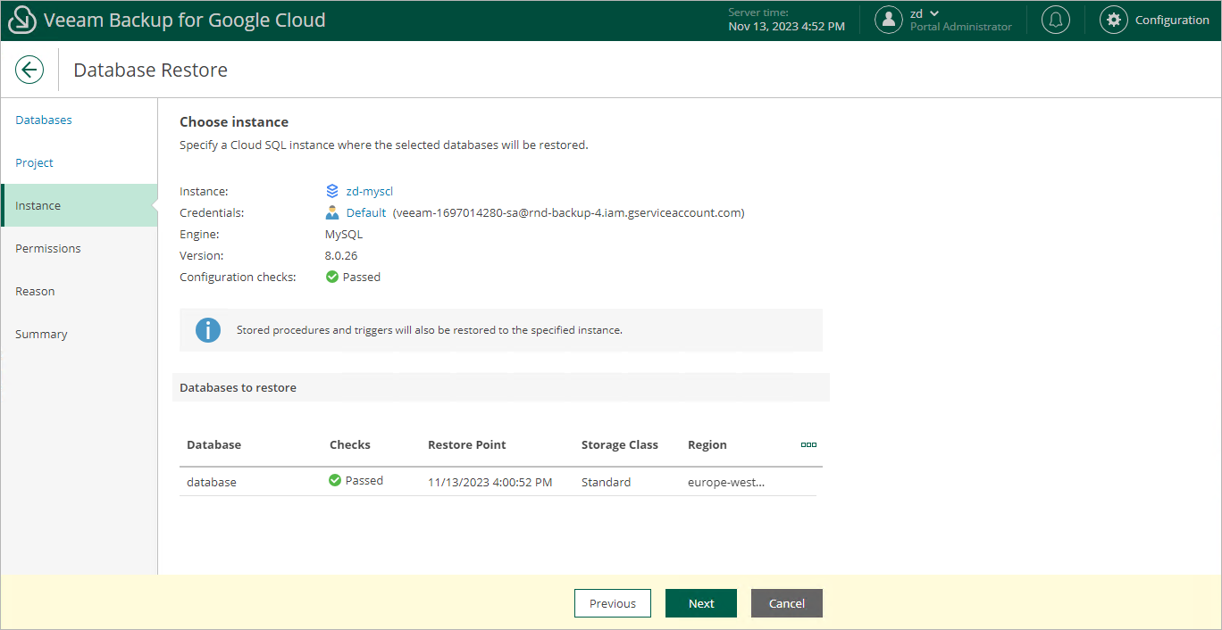Click the Cancel button
Image resolution: width=1222 pixels, height=630 pixels.
(787, 603)
